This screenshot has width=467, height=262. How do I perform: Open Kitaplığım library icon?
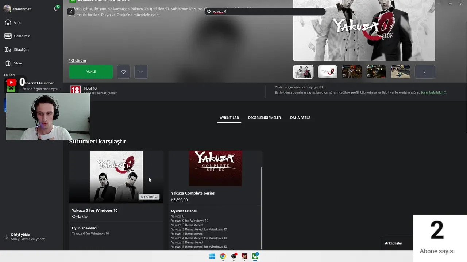8,49
